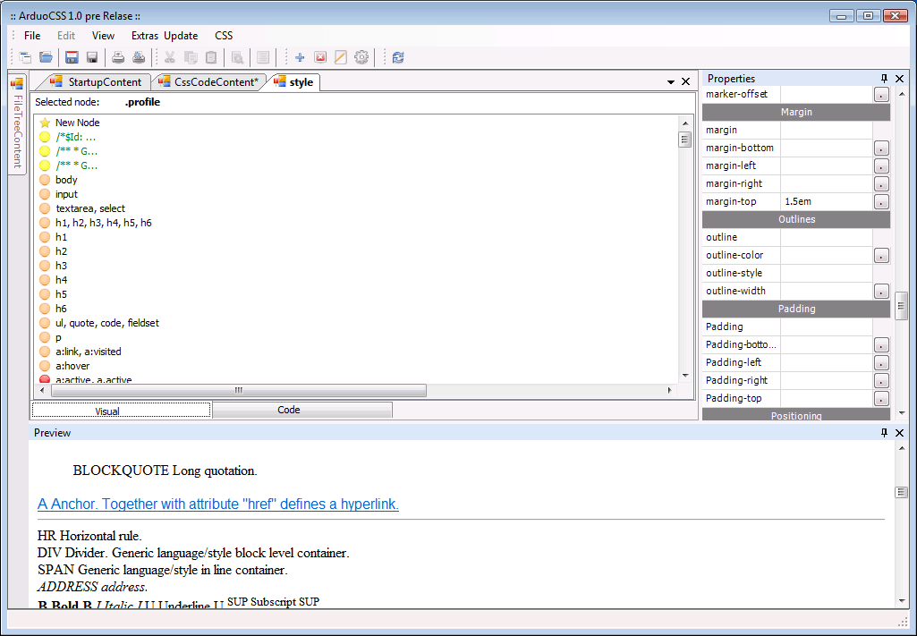Click the margin-top value field
The image size is (917, 636).
pos(825,202)
